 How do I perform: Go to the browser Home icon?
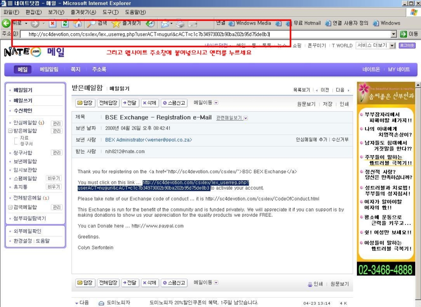pos(77,23)
